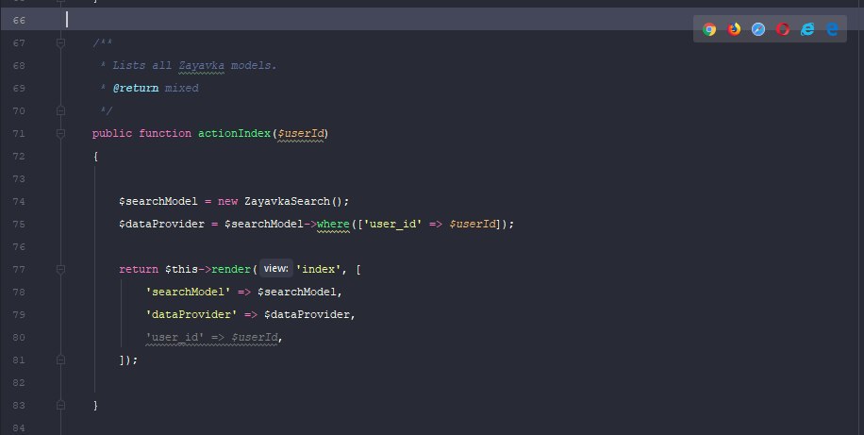
Task: Click 'user_id' string on line 75
Action: [392, 224]
